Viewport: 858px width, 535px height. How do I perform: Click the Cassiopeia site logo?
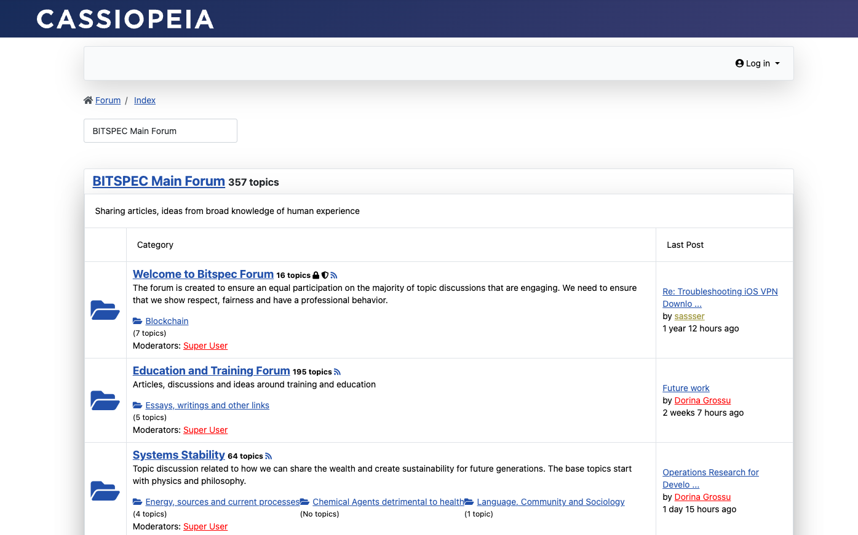pos(125,19)
